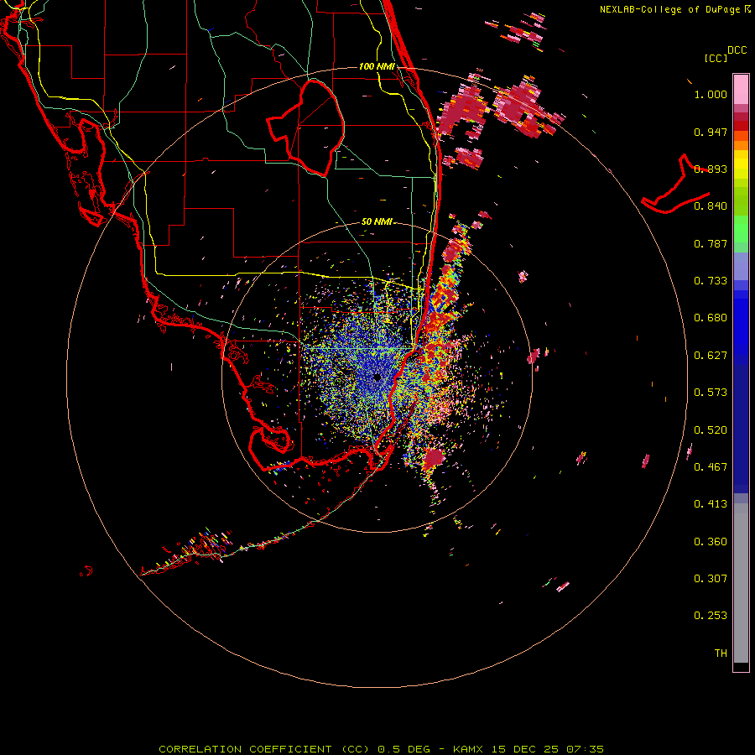Click the round crimson echo blob south of Miami
The height and width of the screenshot is (755, 755).
(434, 458)
